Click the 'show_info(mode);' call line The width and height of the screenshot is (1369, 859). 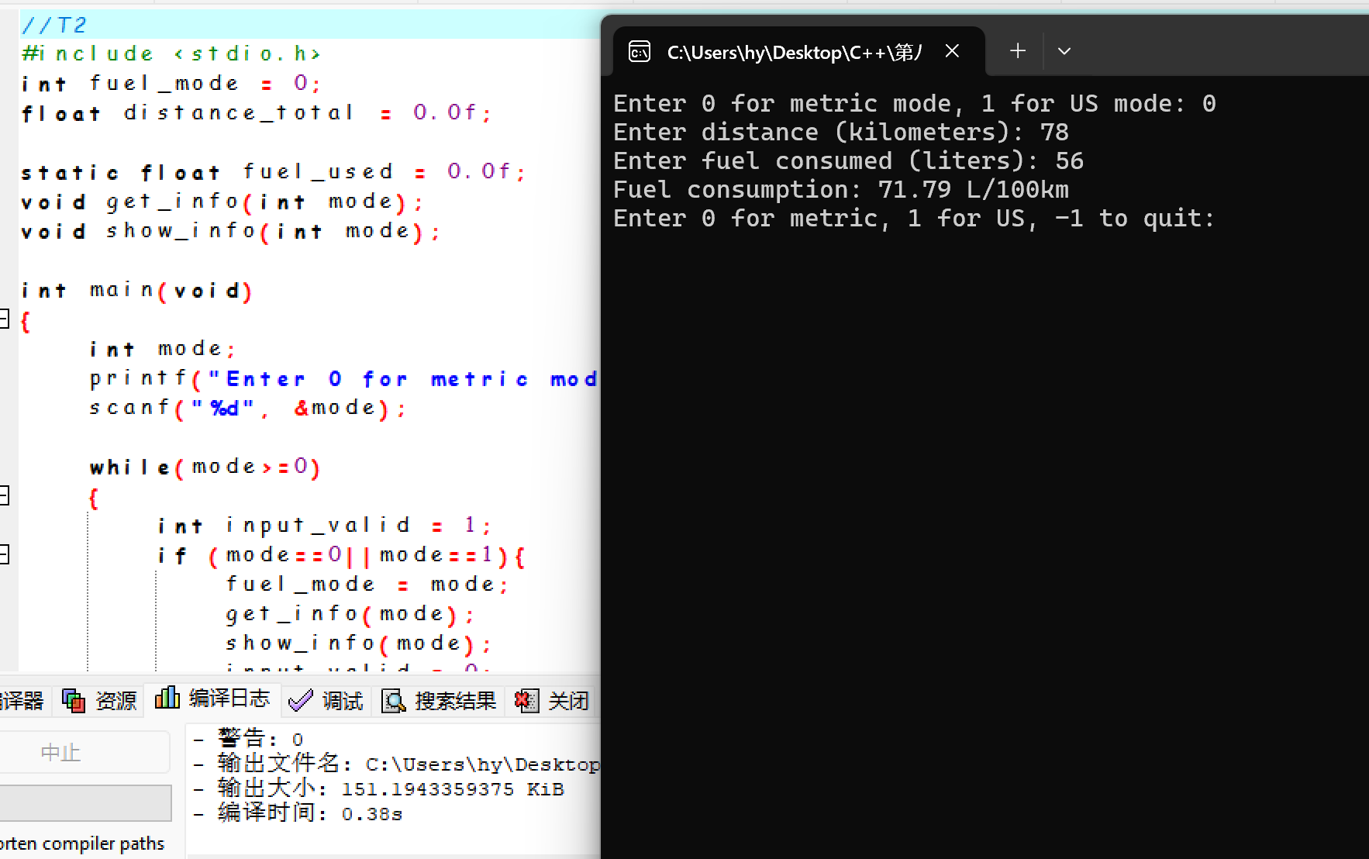359,643
